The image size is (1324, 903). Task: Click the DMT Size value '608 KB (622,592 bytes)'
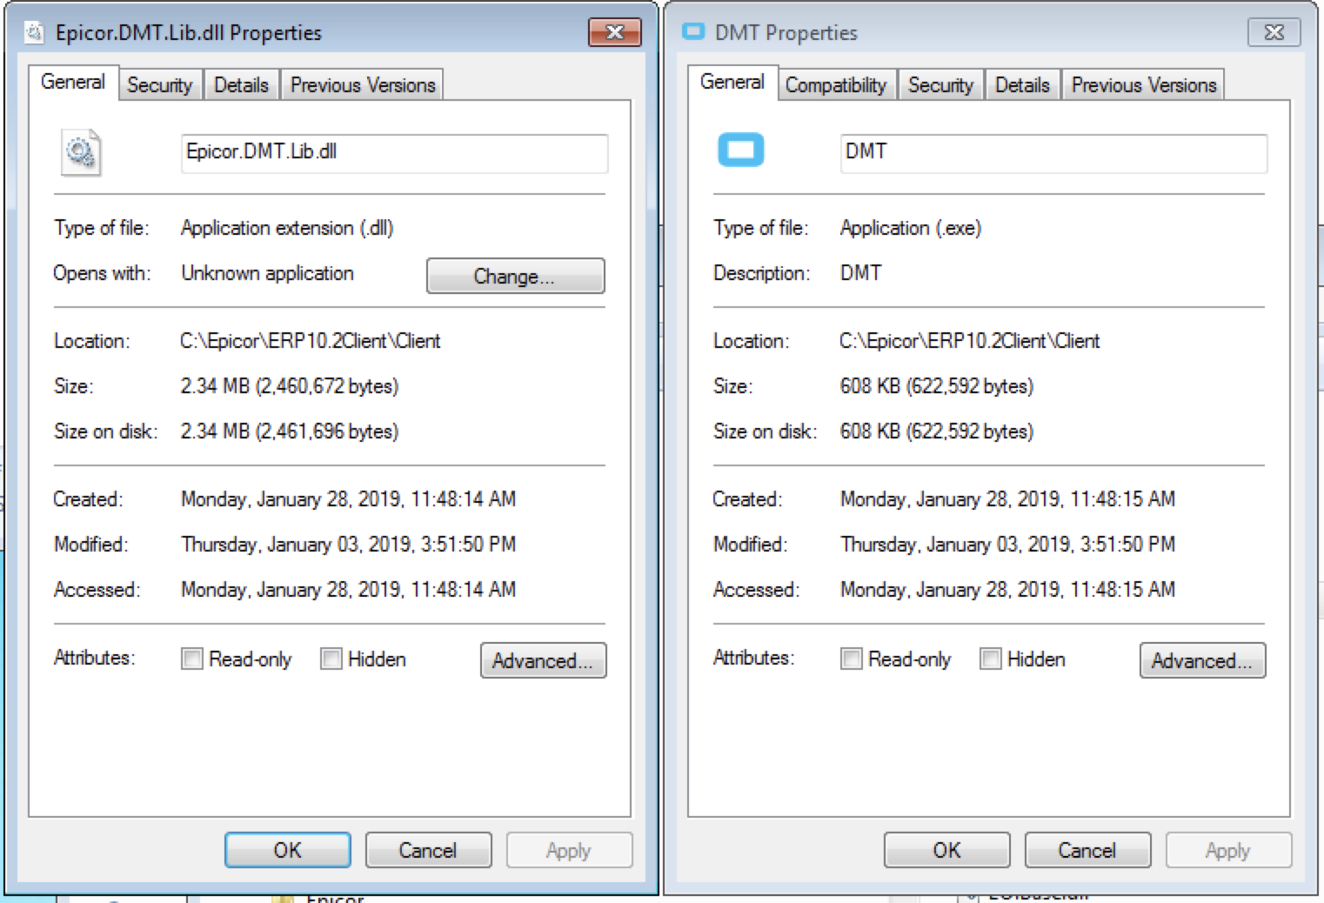(937, 386)
